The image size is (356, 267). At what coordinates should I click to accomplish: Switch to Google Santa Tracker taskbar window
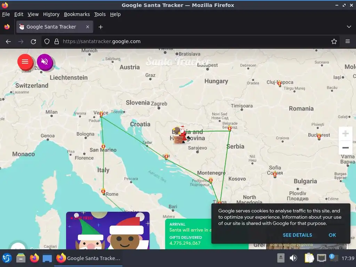(88, 258)
